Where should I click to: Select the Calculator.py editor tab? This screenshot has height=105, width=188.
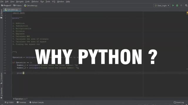pos(12,10)
